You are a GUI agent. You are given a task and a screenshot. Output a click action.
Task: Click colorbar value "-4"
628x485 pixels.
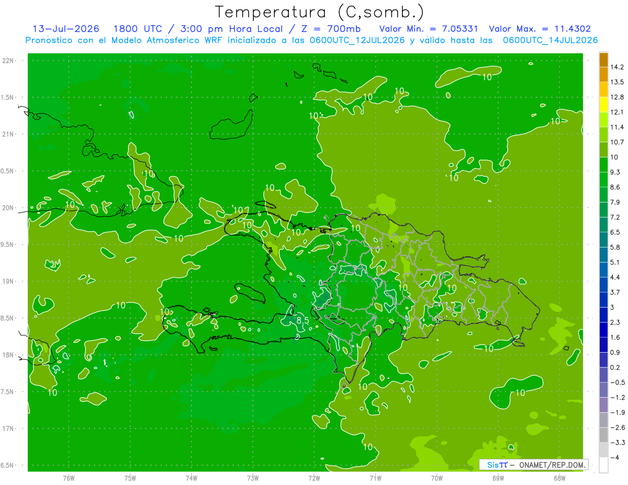coord(614,457)
